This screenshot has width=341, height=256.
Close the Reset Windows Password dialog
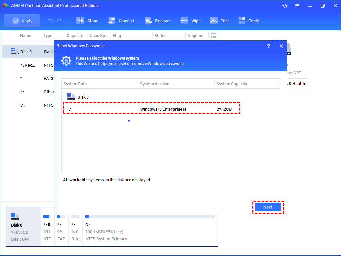[x=281, y=46]
